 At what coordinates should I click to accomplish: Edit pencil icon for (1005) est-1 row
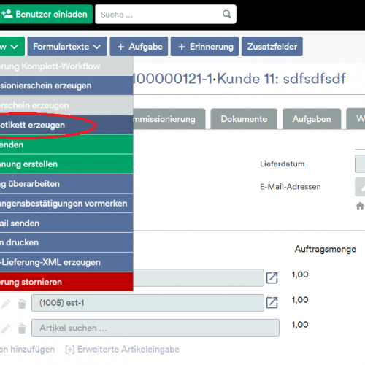click(x=5, y=304)
